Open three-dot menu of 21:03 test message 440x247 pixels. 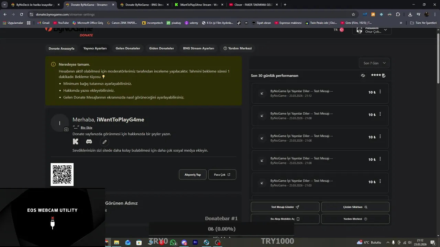(380, 181)
